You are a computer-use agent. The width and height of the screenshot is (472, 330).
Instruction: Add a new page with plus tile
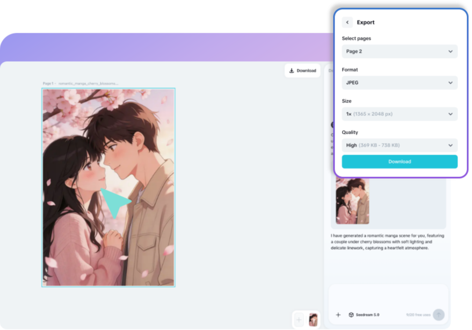click(x=299, y=319)
